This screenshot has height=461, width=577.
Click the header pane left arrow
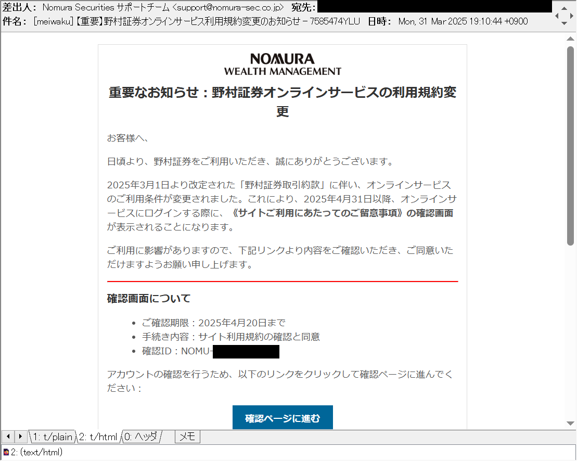pyautogui.click(x=557, y=16)
